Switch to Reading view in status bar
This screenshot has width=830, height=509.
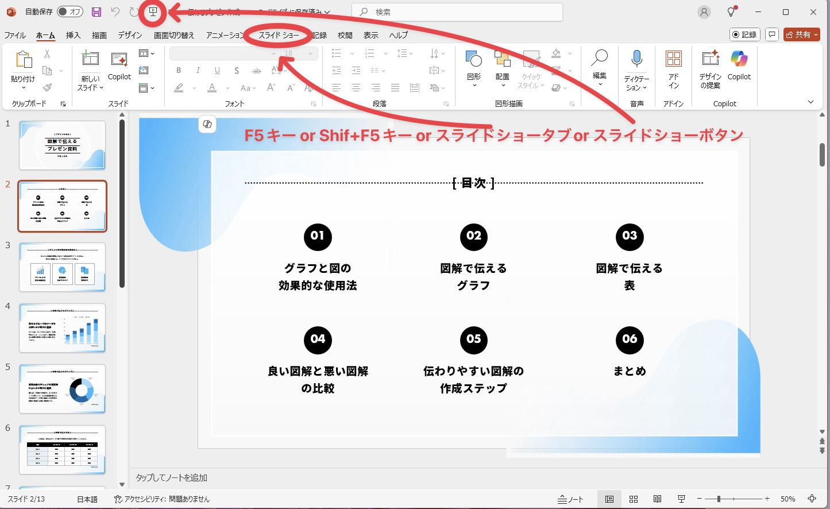tap(658, 499)
